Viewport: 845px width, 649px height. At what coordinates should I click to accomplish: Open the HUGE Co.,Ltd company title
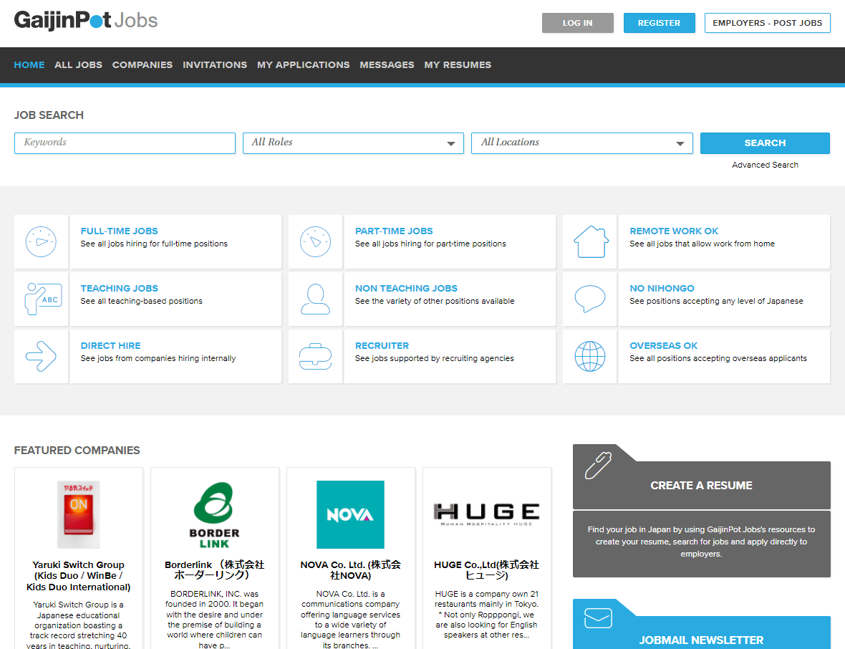pyautogui.click(x=487, y=569)
